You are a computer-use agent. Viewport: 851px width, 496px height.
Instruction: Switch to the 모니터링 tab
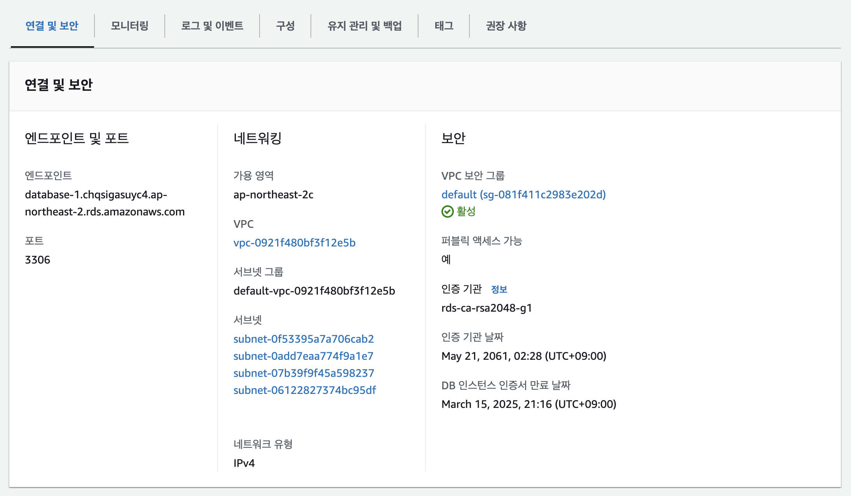[x=129, y=26]
